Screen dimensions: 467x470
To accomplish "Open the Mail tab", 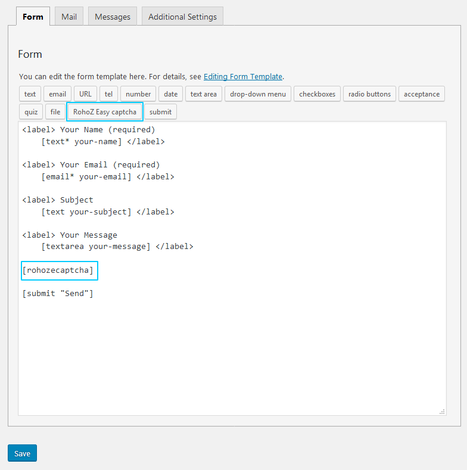I will 69,17.
